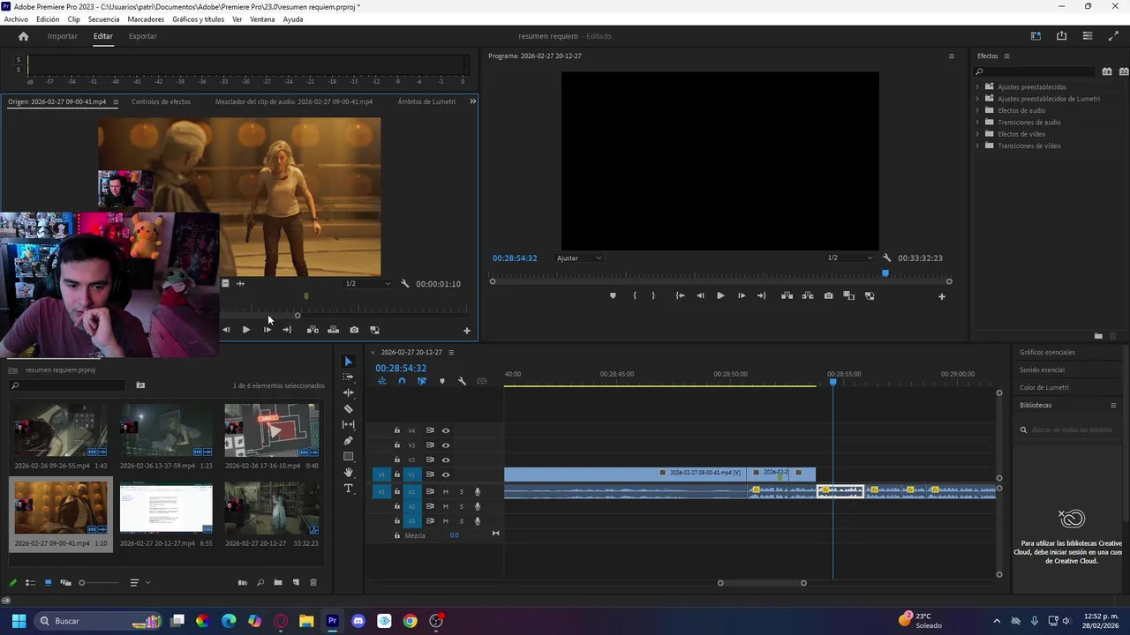
Task: Select the 2026-02-26 17-16-10.mp4 thumbnail
Action: [271, 431]
